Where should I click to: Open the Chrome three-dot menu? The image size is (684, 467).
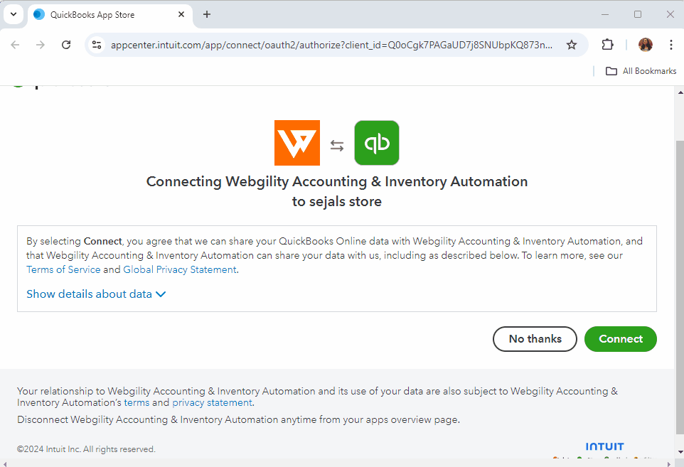coord(670,45)
